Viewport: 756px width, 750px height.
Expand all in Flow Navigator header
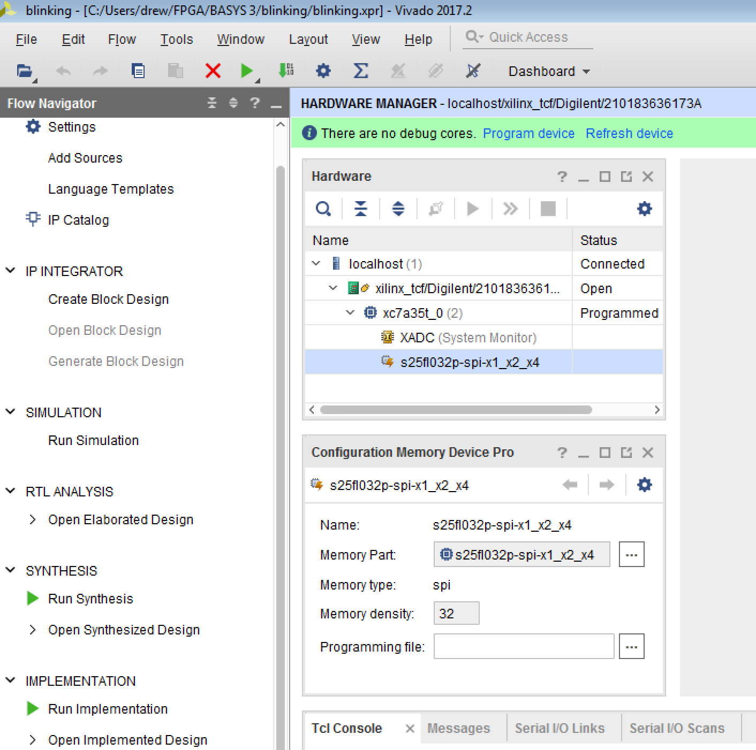click(x=233, y=103)
